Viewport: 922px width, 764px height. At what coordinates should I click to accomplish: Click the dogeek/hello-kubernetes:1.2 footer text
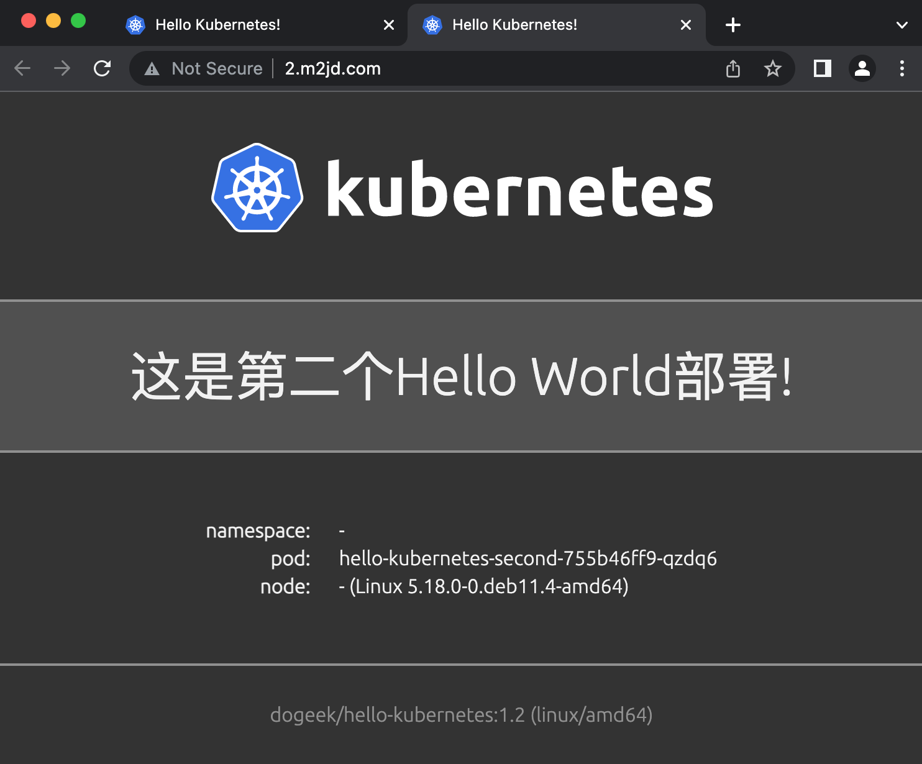click(462, 715)
